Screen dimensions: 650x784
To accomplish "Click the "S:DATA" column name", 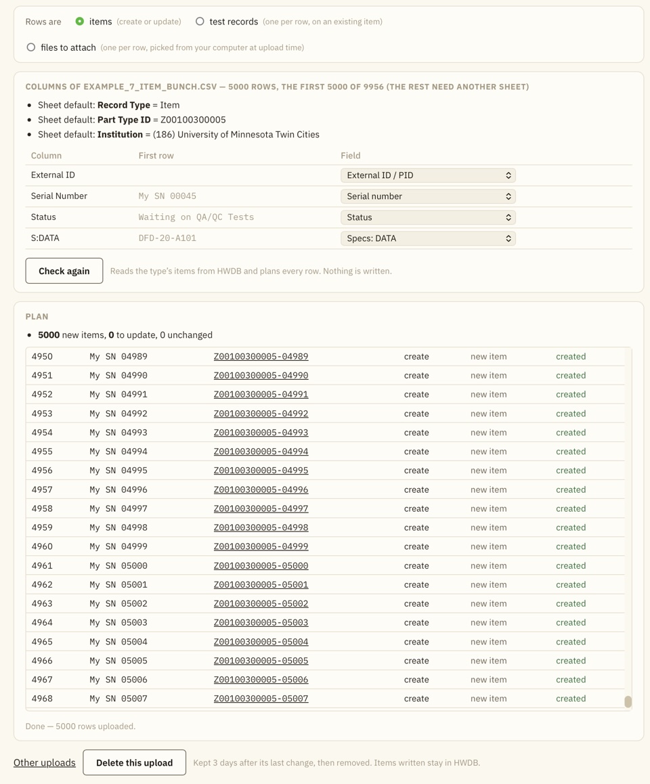I will point(45,238).
